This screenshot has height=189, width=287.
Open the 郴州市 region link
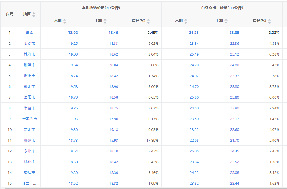click(x=29, y=140)
